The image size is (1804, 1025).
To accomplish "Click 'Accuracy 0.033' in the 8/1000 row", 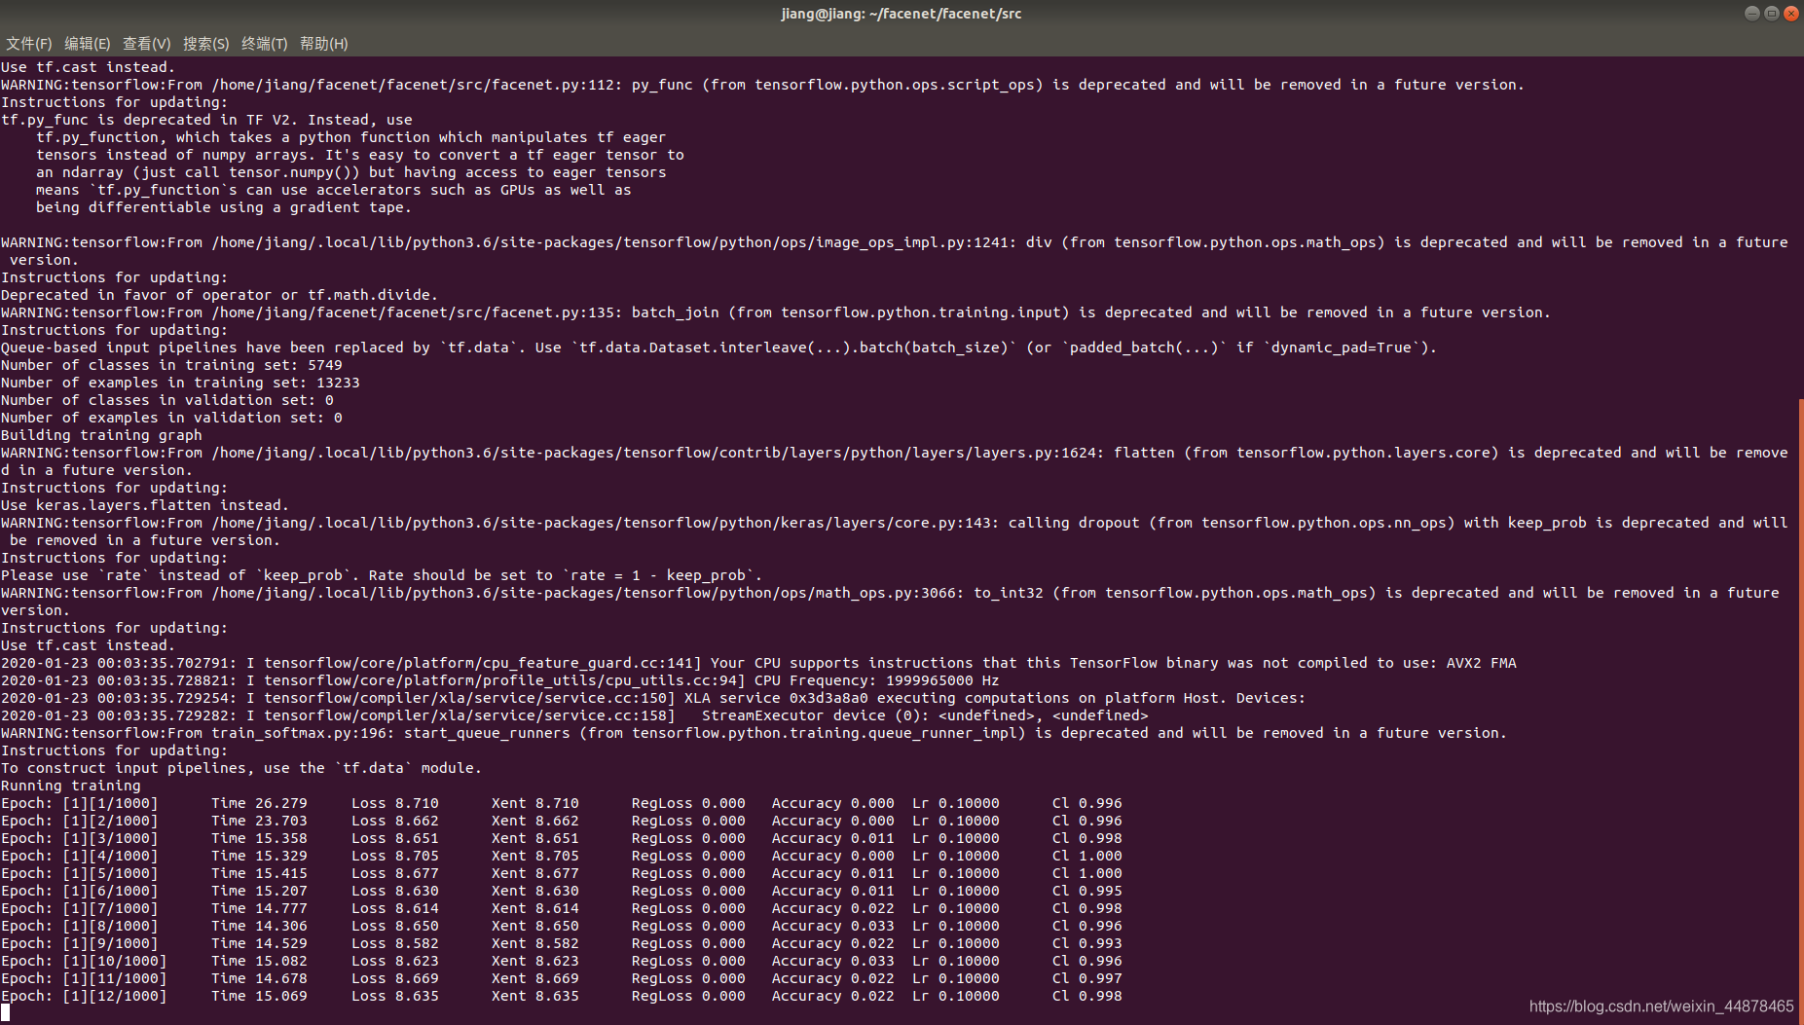I will [833, 926].
